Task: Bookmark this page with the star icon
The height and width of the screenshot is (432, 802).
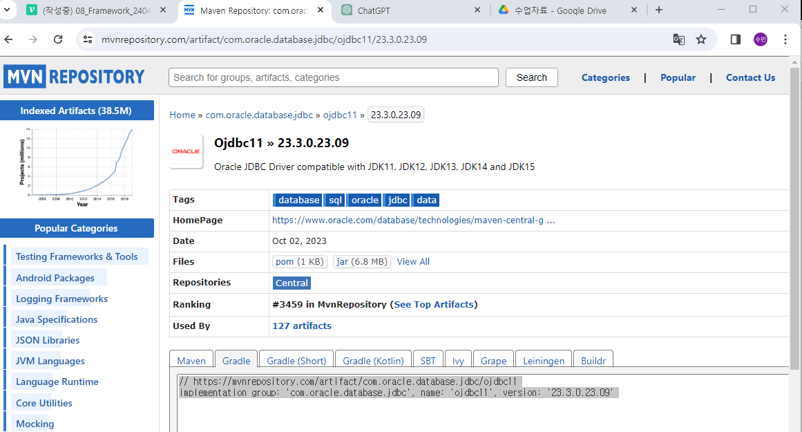Action: coord(701,39)
